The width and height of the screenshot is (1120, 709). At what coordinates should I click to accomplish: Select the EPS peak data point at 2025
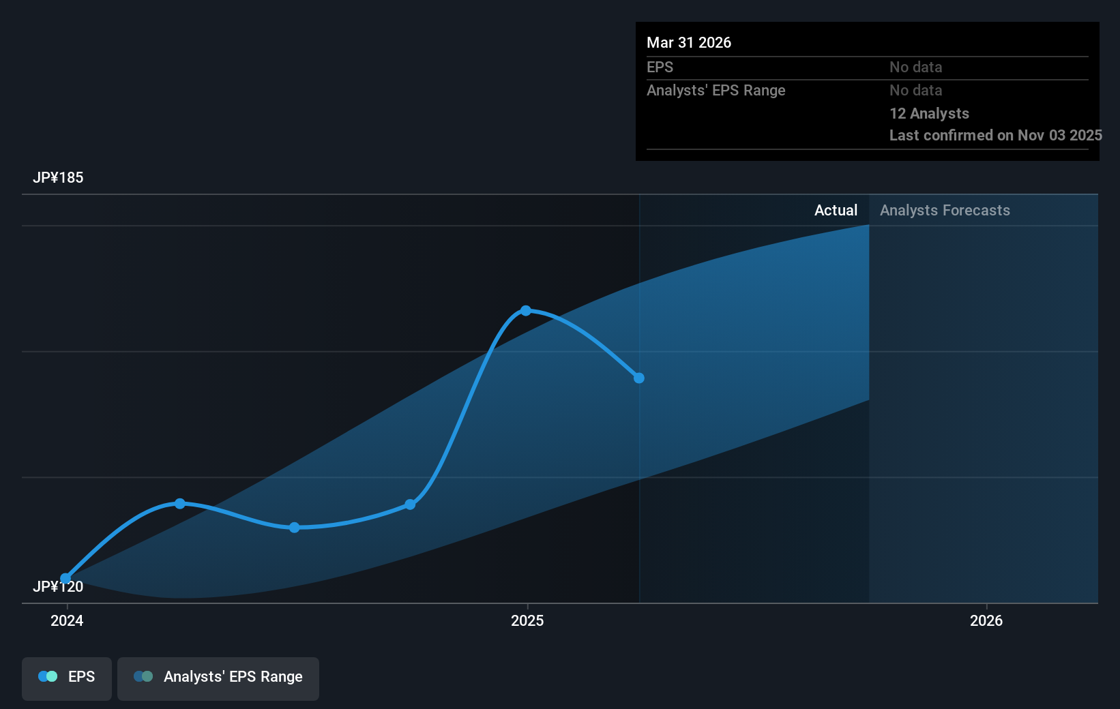pos(526,311)
